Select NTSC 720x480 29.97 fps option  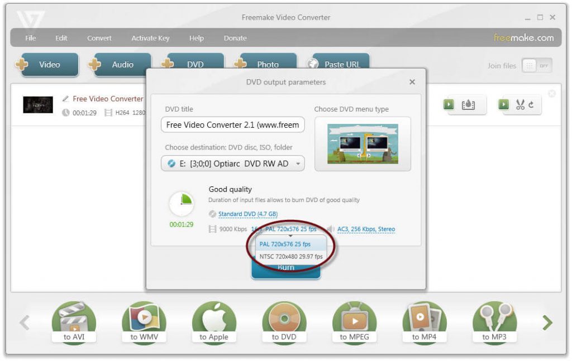pyautogui.click(x=290, y=257)
